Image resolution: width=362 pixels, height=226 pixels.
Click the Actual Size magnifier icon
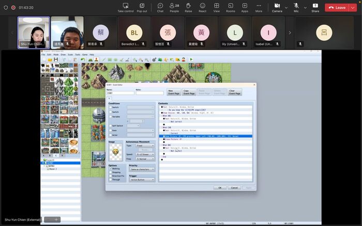146,59
